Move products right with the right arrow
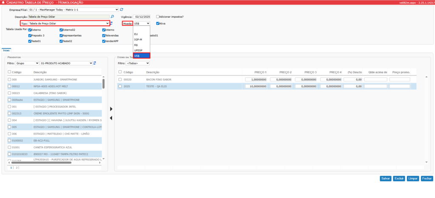The image size is (435, 198). click(x=111, y=109)
